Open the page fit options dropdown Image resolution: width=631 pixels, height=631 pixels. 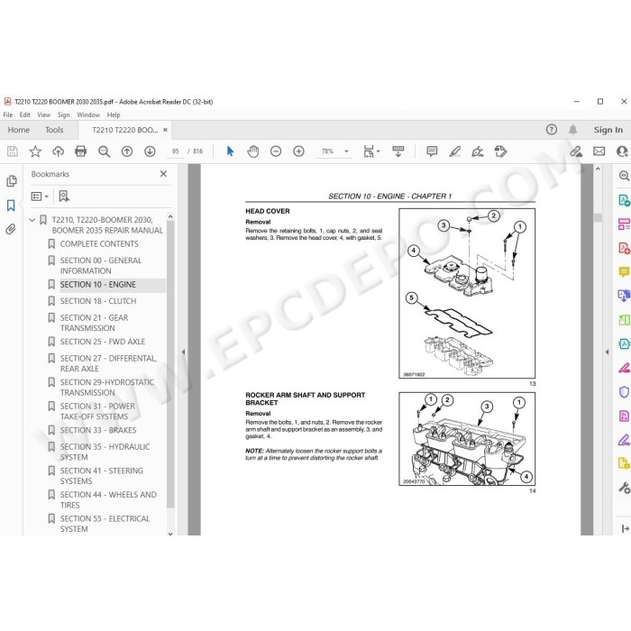(x=371, y=151)
